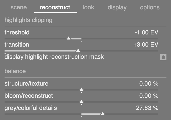The height and width of the screenshot is (120, 171).
Task: Go to the display tab
Action: click(117, 7)
